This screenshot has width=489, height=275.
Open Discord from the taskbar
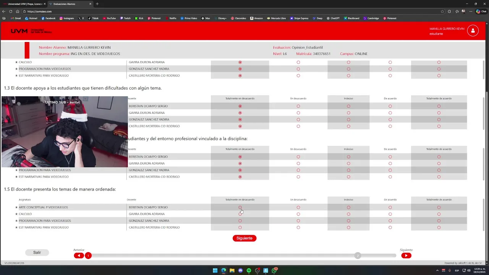click(240, 270)
